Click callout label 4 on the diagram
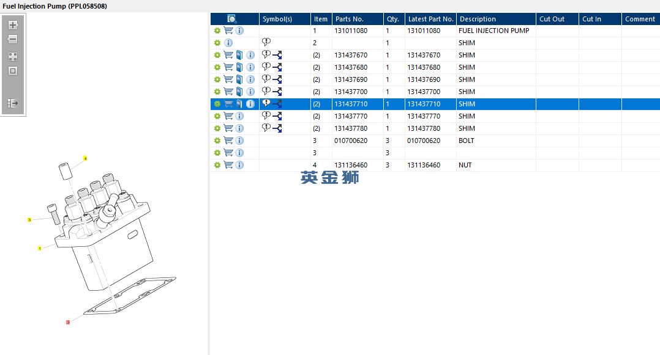The width and height of the screenshot is (660, 355). [x=85, y=159]
